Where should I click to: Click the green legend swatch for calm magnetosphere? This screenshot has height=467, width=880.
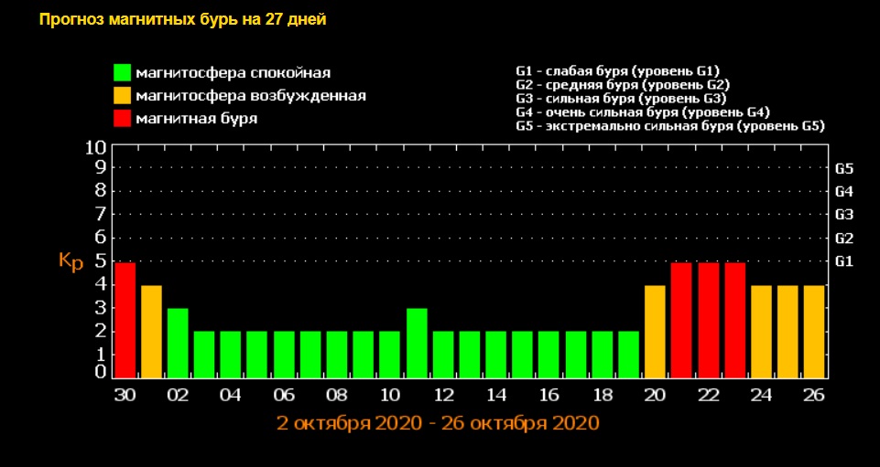(123, 72)
